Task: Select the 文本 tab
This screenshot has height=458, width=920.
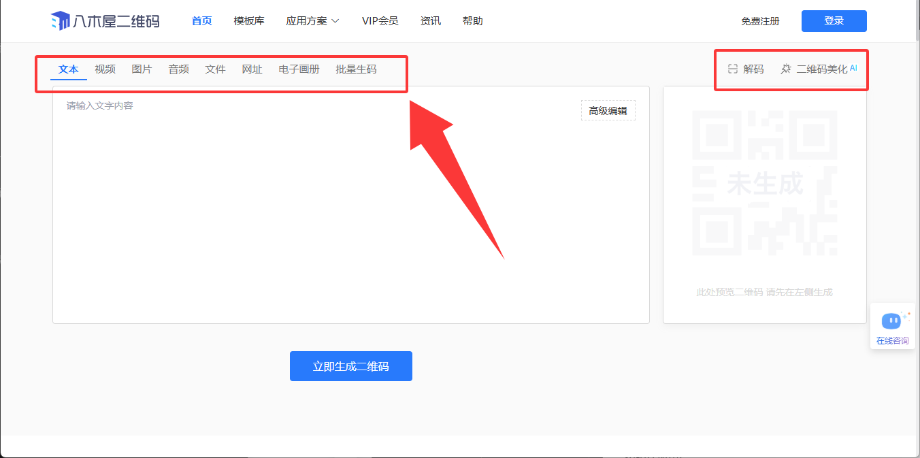Action: tap(69, 69)
